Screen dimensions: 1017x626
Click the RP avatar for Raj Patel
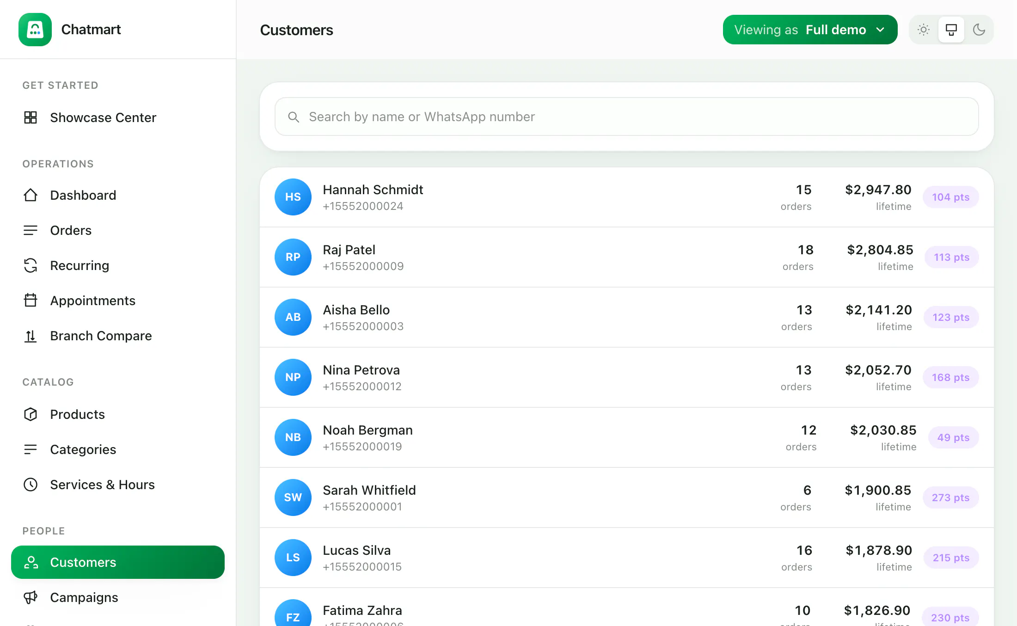(x=293, y=257)
